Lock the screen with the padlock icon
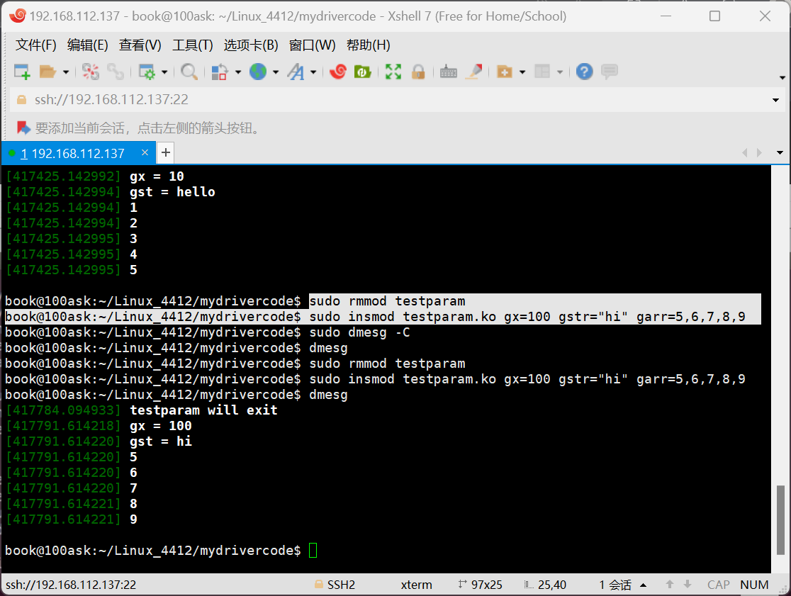This screenshot has height=596, width=791. [418, 71]
